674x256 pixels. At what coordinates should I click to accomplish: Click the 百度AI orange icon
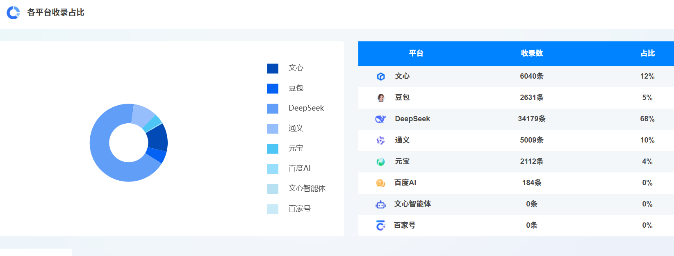(381, 183)
